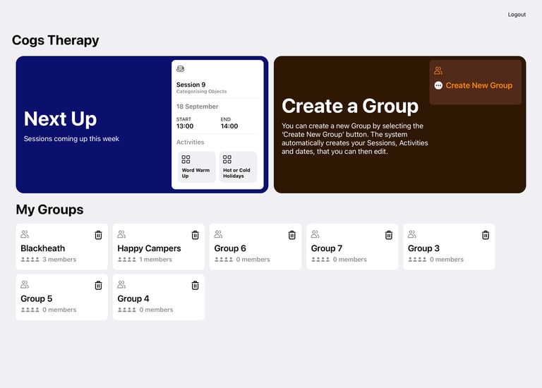Open the Hot or Cold Holidays activity

(238, 167)
